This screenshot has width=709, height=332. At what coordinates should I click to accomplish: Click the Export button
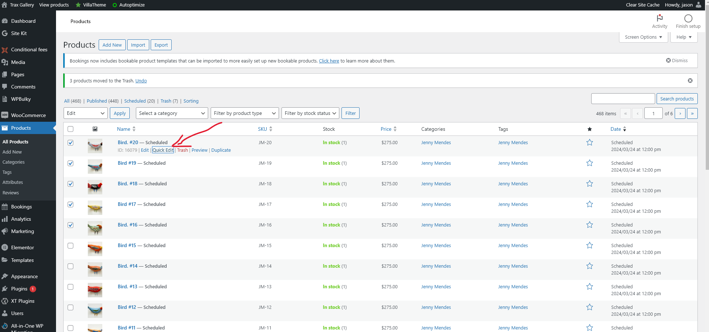pos(161,45)
